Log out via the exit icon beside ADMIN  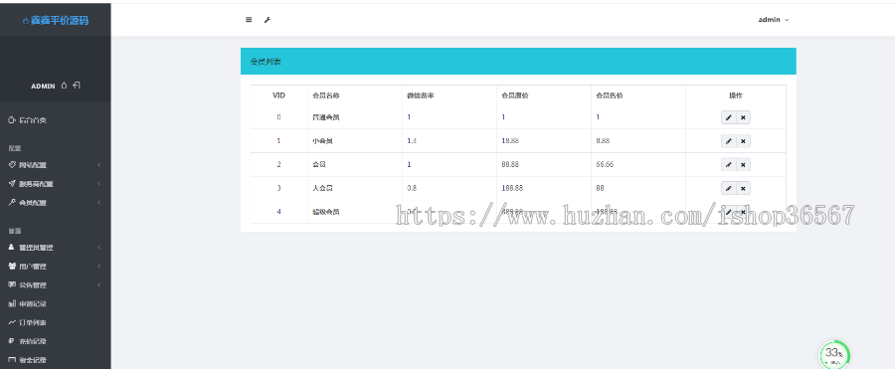77,86
